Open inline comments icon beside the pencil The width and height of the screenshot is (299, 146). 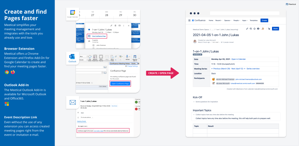click(251, 29)
